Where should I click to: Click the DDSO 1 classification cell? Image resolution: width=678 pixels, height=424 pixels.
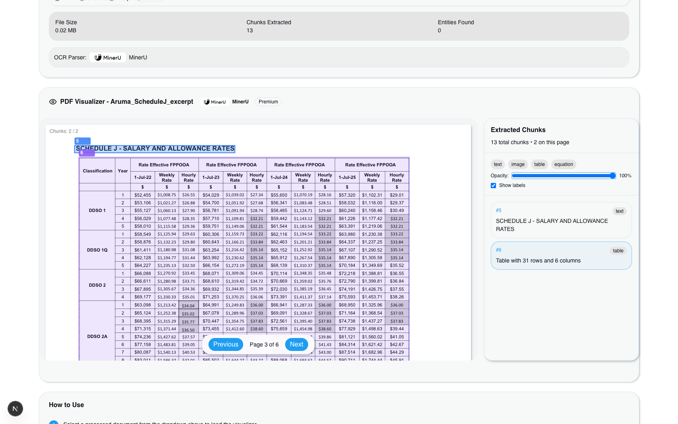tap(97, 210)
